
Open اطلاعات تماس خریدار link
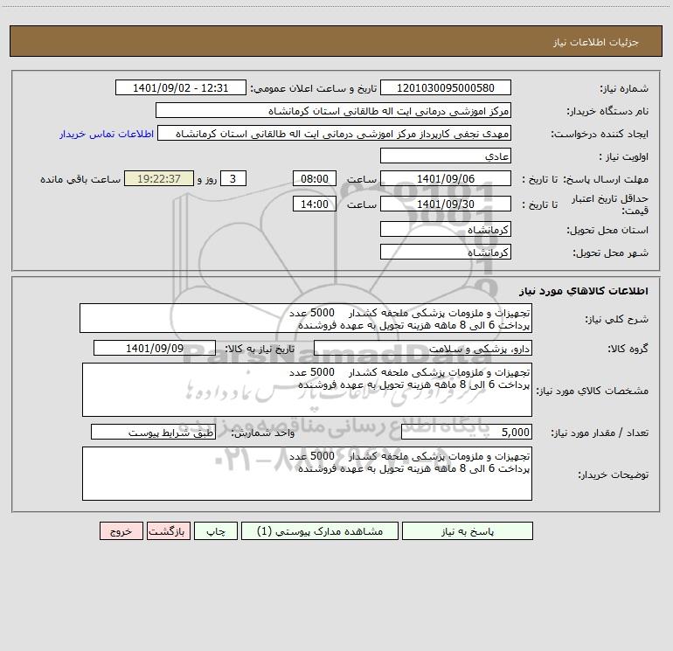point(107,134)
